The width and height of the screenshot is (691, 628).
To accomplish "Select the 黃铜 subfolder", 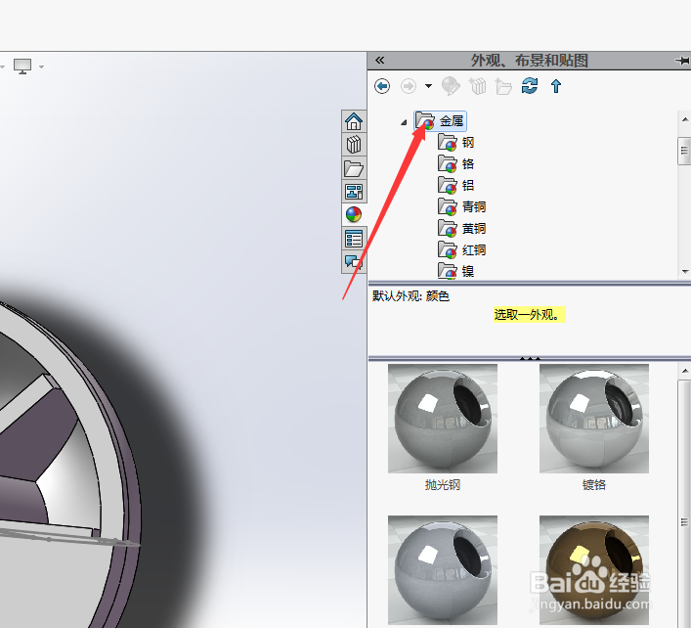I will (x=462, y=229).
